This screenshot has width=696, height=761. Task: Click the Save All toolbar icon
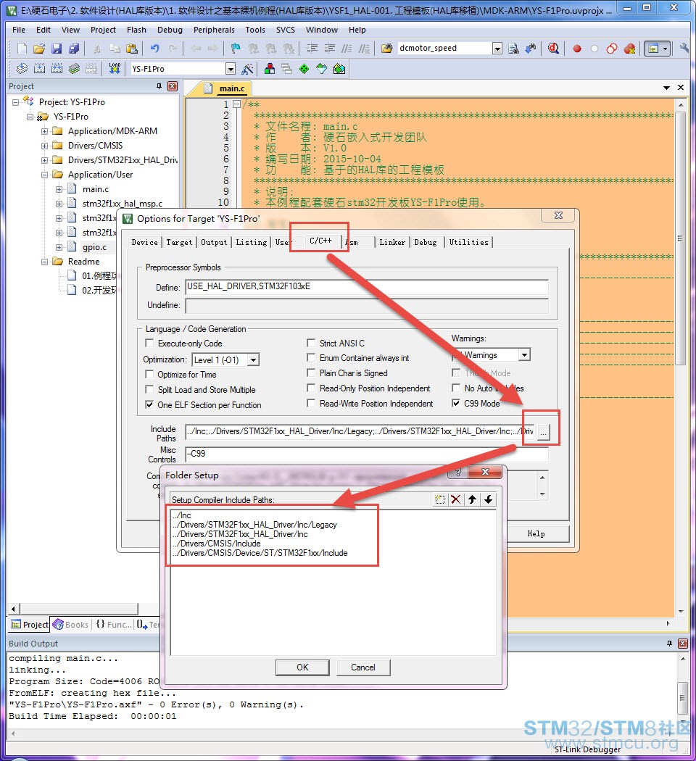coord(74,49)
